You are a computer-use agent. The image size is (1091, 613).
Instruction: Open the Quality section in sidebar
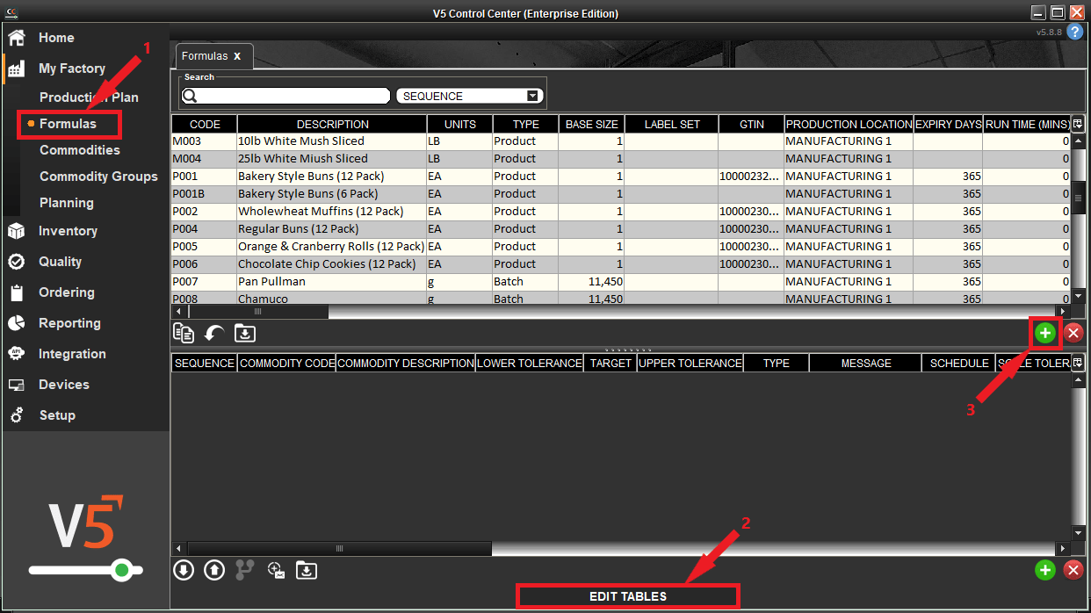[x=60, y=262]
